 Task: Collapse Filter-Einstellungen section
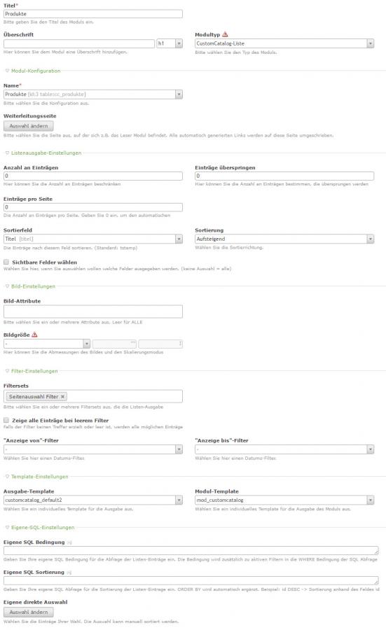(x=7, y=371)
